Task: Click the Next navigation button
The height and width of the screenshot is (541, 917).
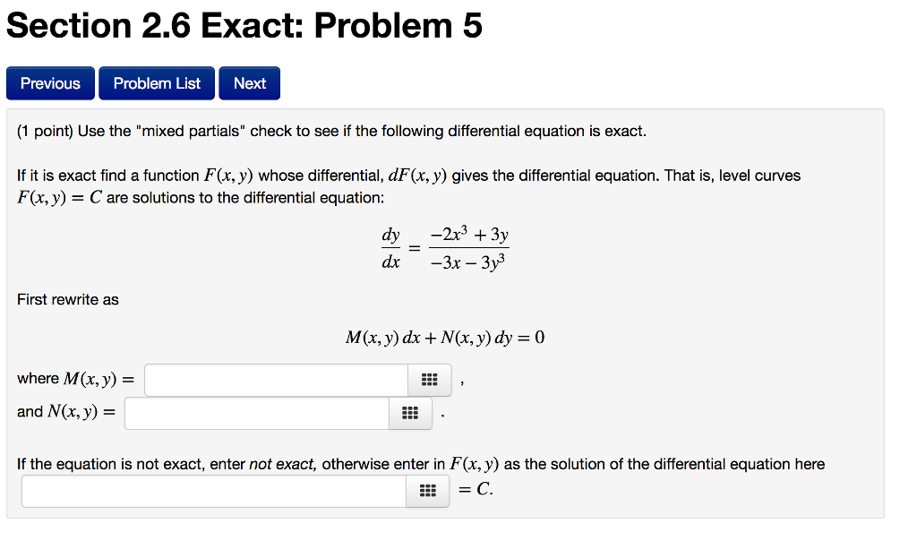Action: pyautogui.click(x=249, y=82)
